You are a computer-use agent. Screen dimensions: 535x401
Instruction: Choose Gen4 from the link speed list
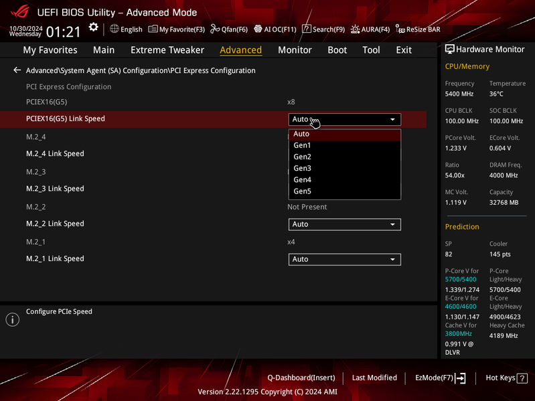point(345,179)
